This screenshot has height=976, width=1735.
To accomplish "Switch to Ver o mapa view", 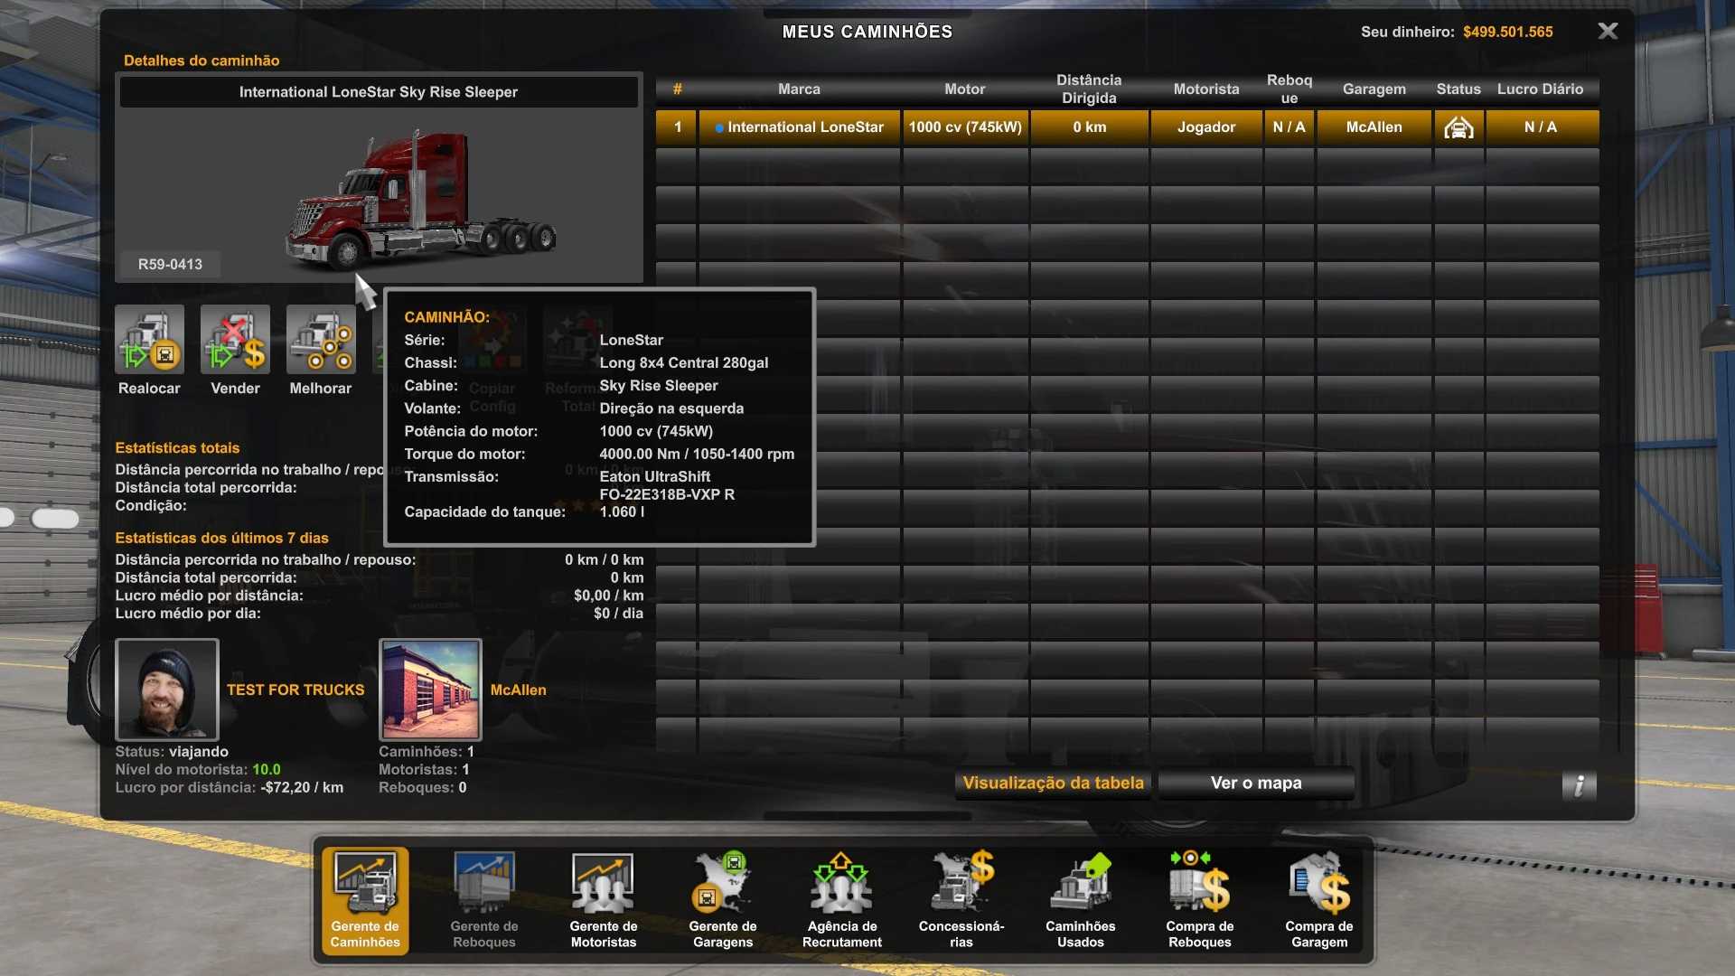I will click(x=1255, y=783).
